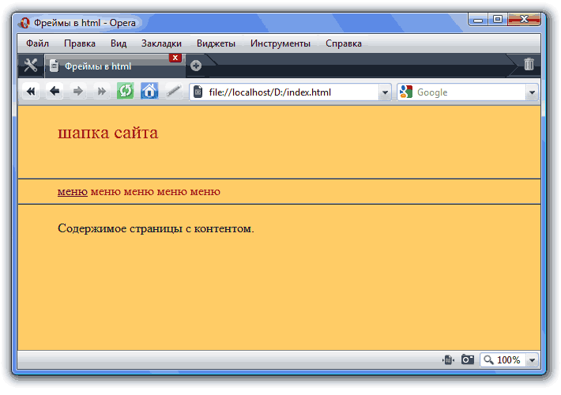Follow the underlined меню link
Viewport: 561px width, 395px height.
point(72,191)
